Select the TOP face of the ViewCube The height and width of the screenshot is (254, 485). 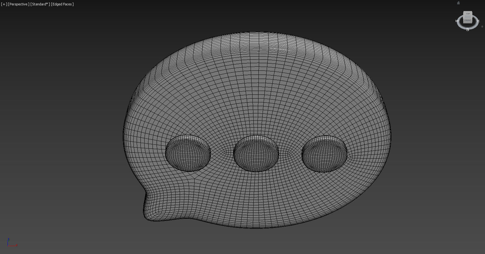point(468,14)
